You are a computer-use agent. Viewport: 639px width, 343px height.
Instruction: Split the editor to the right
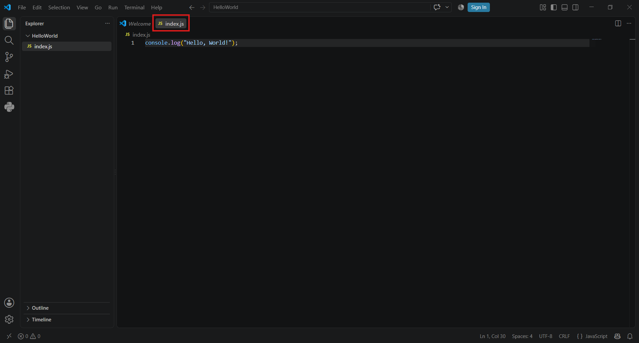(618, 23)
